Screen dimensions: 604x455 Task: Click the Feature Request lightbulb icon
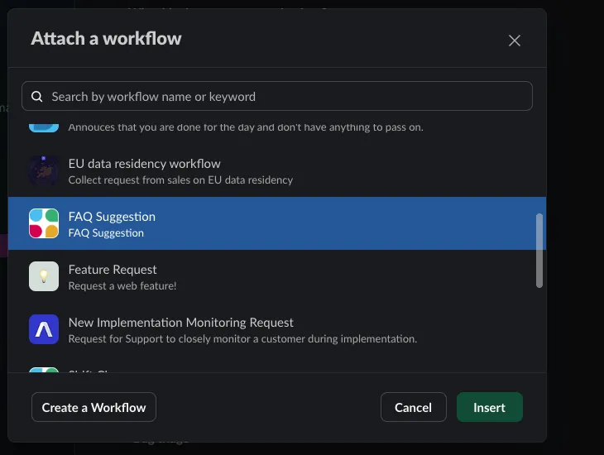(x=44, y=276)
